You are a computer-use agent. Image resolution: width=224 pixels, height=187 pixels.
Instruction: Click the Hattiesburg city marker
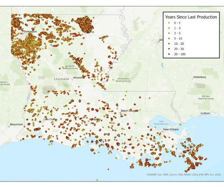192,79
